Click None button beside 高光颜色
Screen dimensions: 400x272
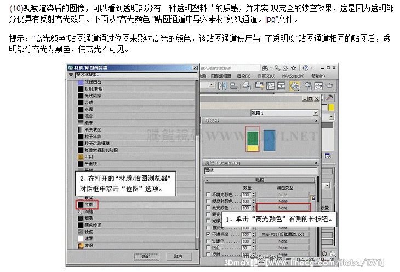click(x=283, y=208)
